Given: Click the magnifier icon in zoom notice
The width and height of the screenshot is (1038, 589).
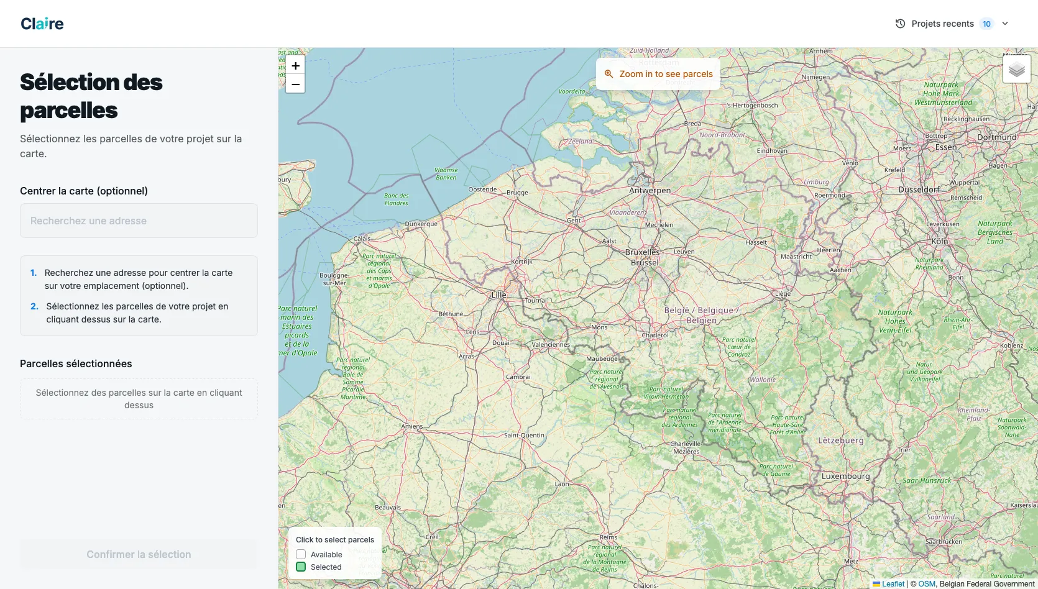Looking at the screenshot, I should 609,74.
